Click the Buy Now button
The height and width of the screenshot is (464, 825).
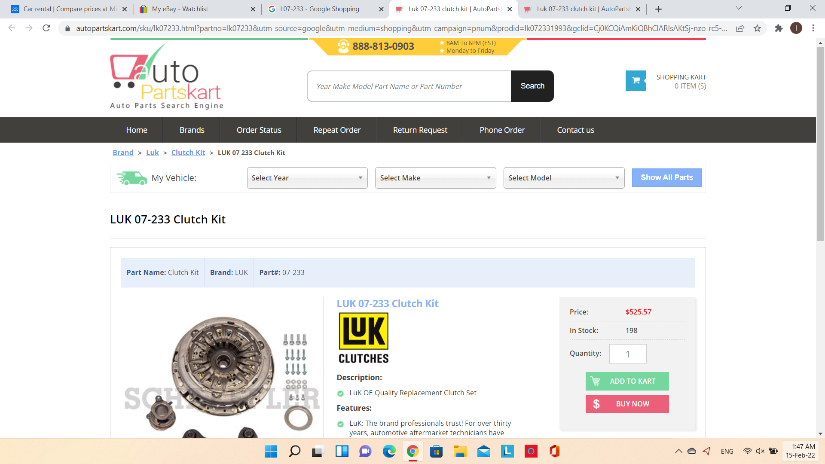pyautogui.click(x=627, y=404)
